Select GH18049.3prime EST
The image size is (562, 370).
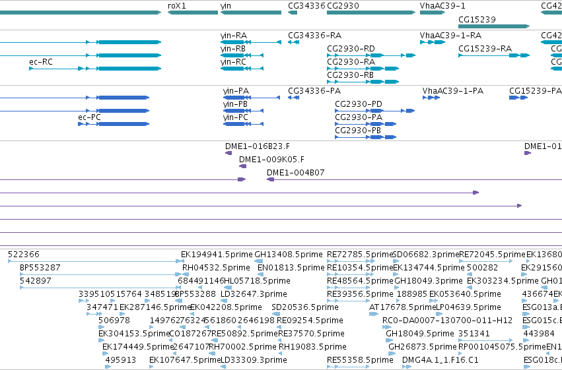pyautogui.click(x=398, y=288)
